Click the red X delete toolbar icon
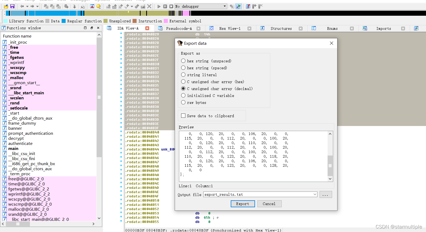 (x=149, y=6)
